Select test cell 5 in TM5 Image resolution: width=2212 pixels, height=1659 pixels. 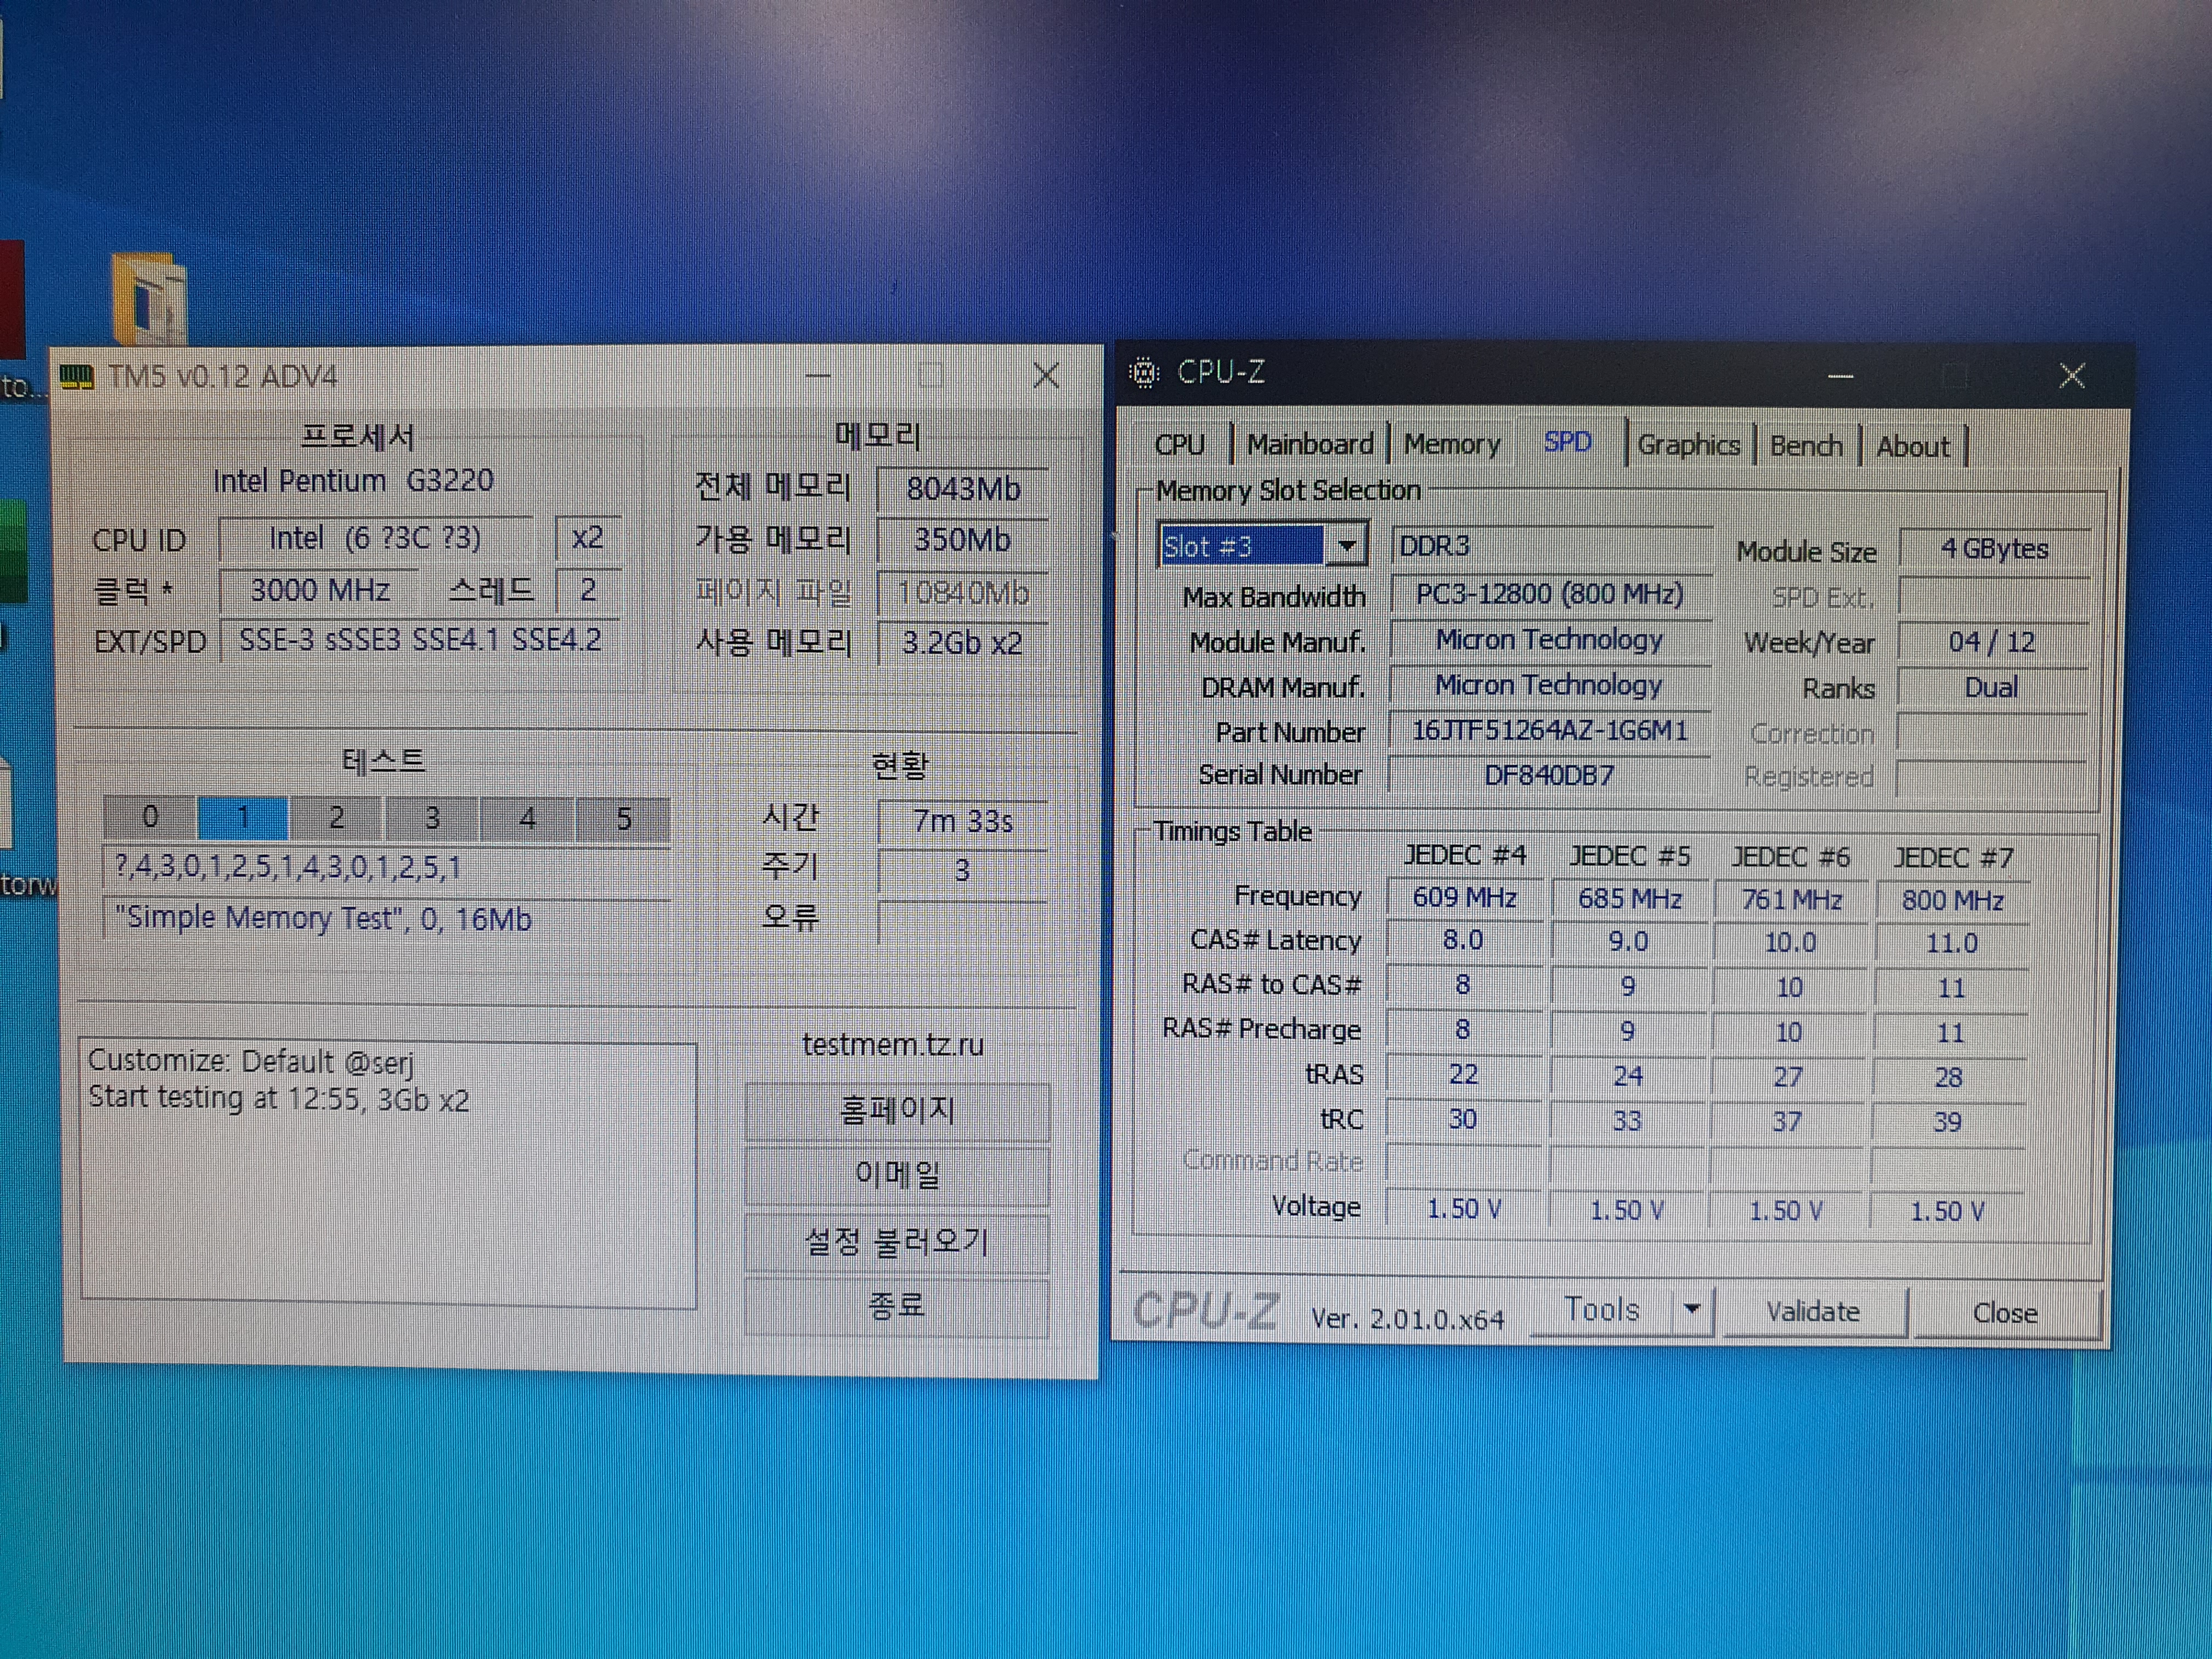tap(623, 818)
